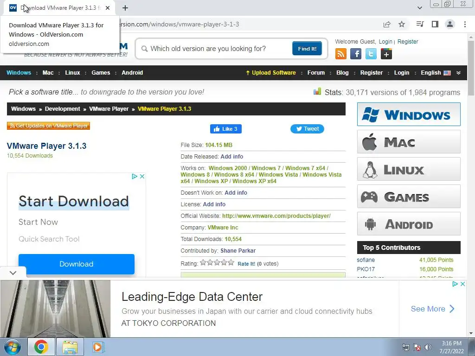Screen dimensions: 475x356
Task: Open the Windows Start orb
Action: pyautogui.click(x=13, y=347)
